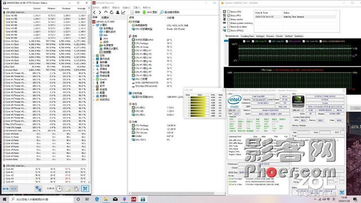Select the Overclock tree item
Viewport: 361px width, 203px height.
104,42
